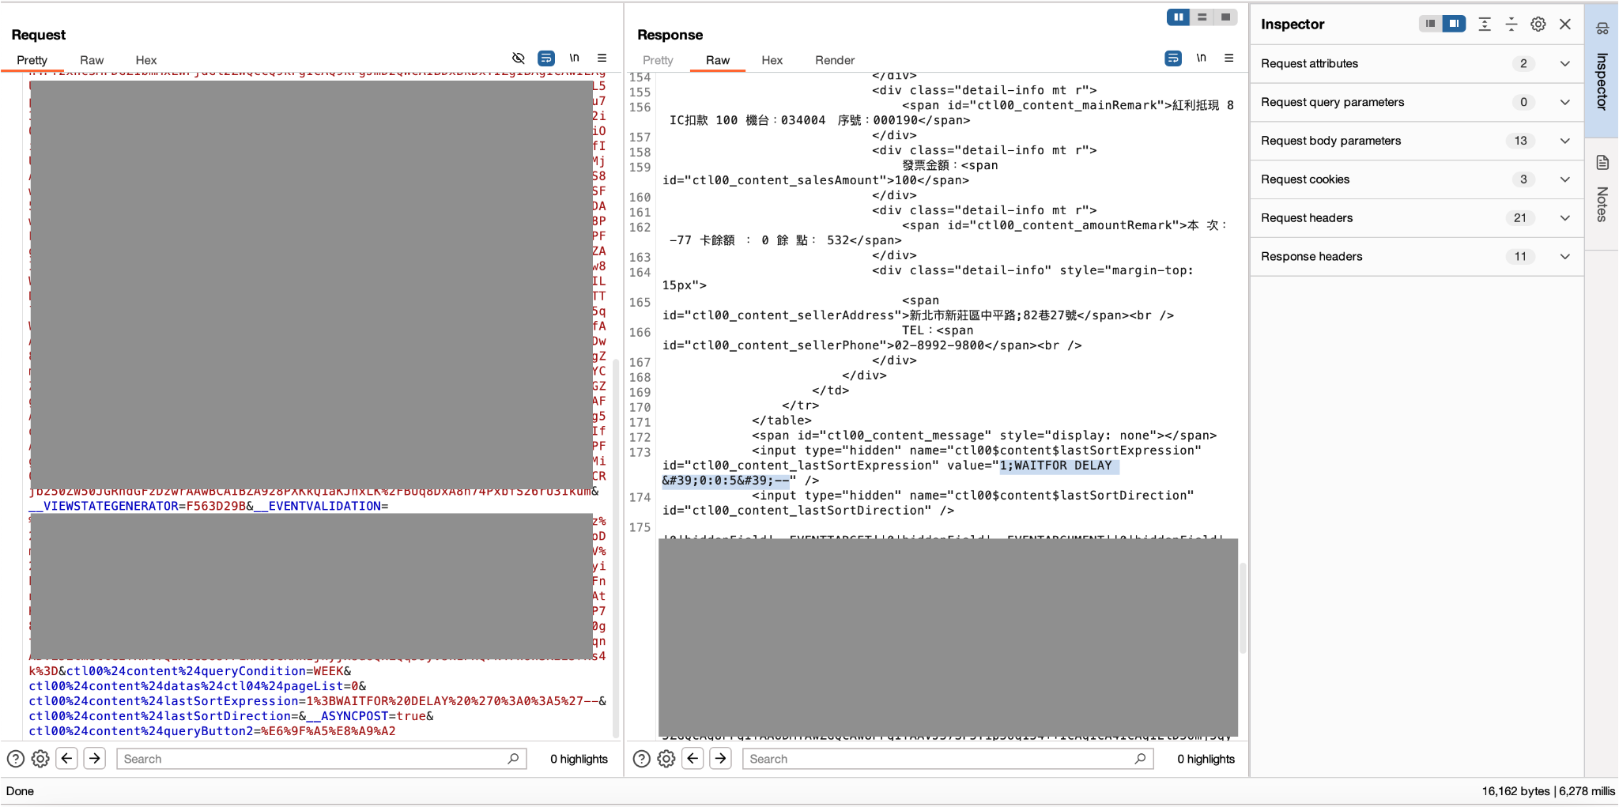Select side-by-side request/response layout

coord(1179,17)
